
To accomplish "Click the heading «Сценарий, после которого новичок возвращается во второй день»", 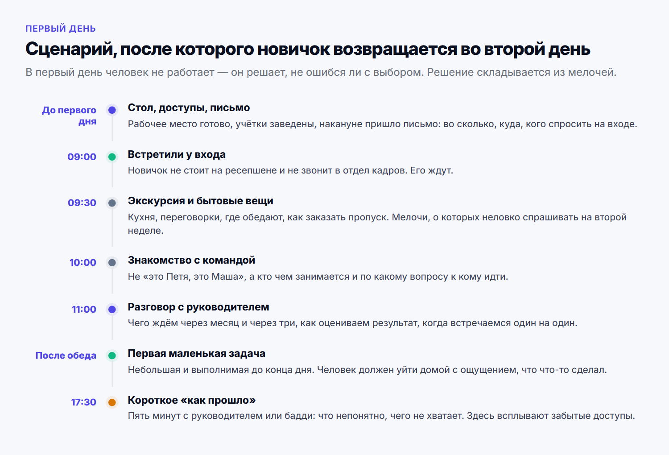I will 308,49.
